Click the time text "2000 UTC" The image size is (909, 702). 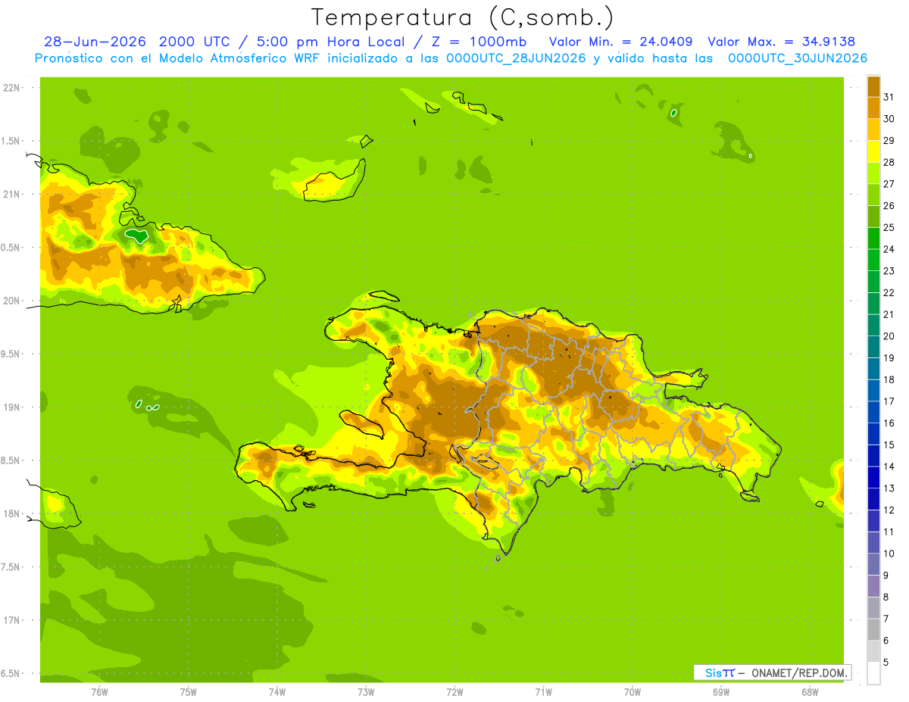[x=196, y=42]
